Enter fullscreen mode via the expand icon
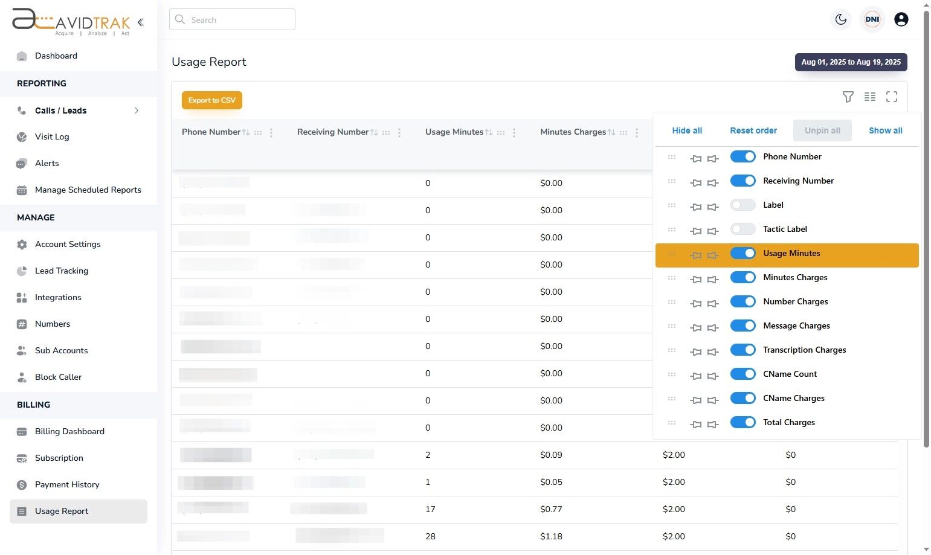The height and width of the screenshot is (555, 931). (x=892, y=97)
